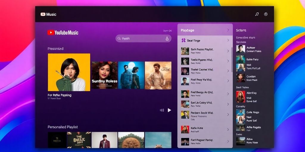The width and height of the screenshot is (305, 152).
Task: Click the purple icon beside Seat Tinge
Action: pos(183,40)
